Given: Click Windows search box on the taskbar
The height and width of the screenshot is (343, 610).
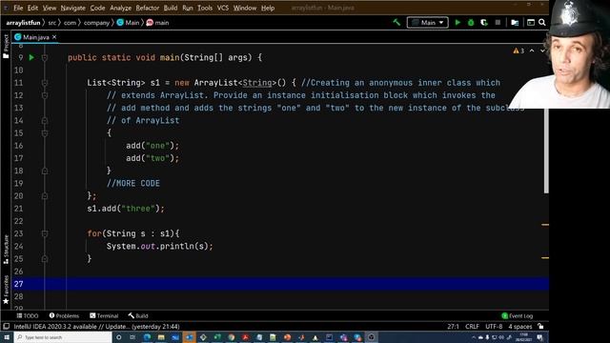Looking at the screenshot, I should pos(63,337).
